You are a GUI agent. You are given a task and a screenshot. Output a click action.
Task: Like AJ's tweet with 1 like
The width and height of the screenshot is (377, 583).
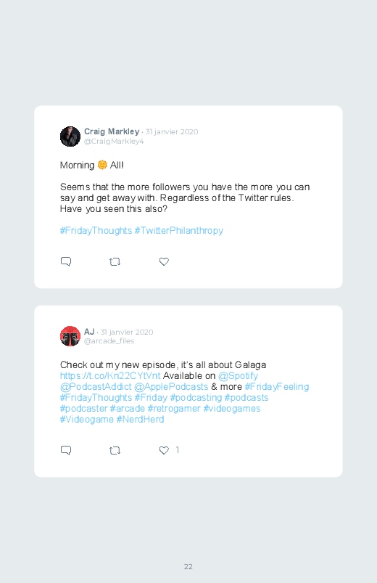(164, 450)
